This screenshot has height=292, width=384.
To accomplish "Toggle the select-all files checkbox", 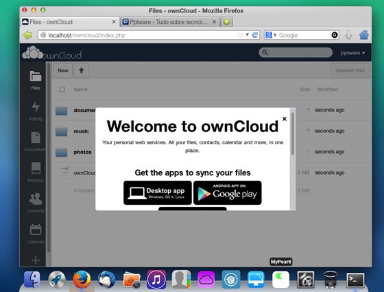I will (62, 89).
